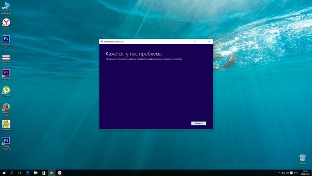Open Yandex browser from the taskbar
Image resolution: width=312 pixels, height=176 pixels.
pos(60,173)
